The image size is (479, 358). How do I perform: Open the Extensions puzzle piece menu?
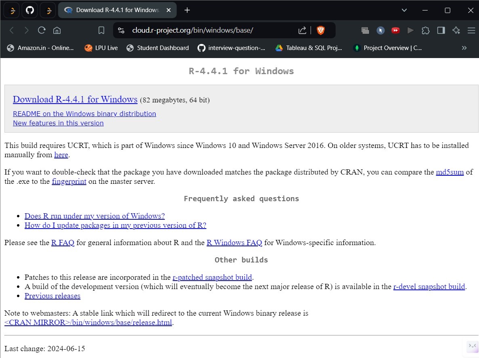426,30
